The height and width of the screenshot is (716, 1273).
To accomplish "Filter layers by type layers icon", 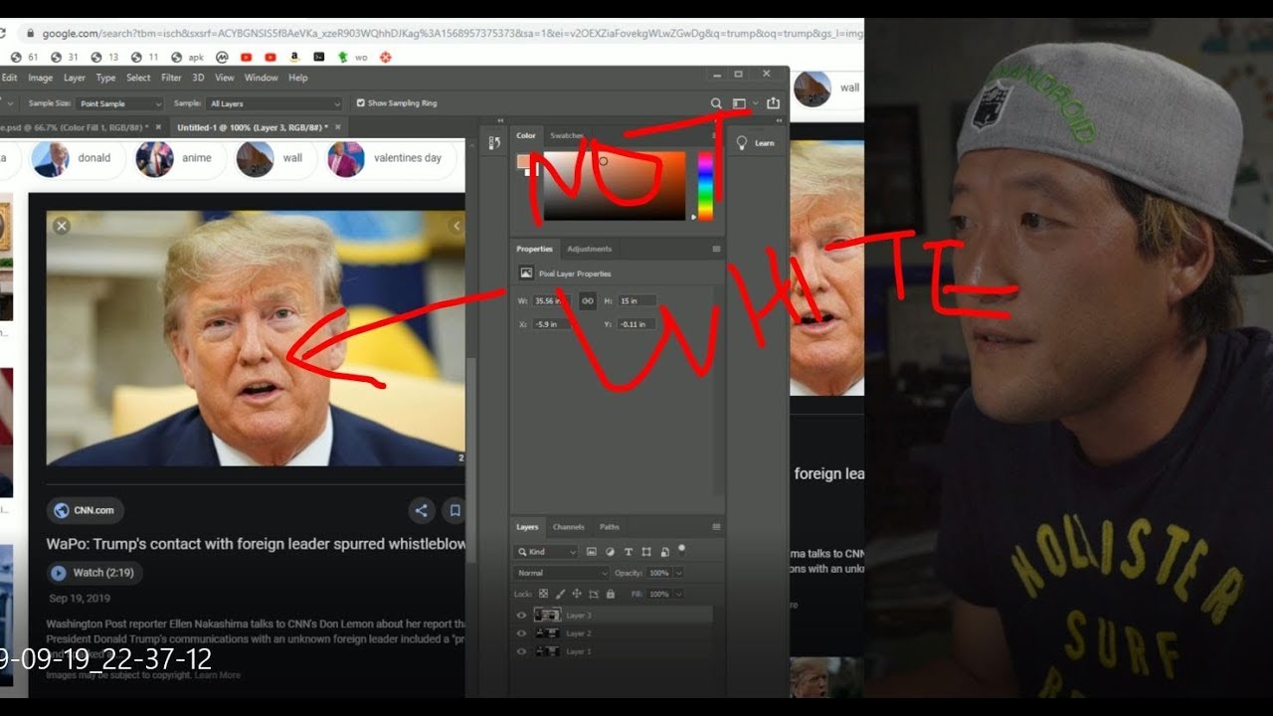I will [629, 552].
